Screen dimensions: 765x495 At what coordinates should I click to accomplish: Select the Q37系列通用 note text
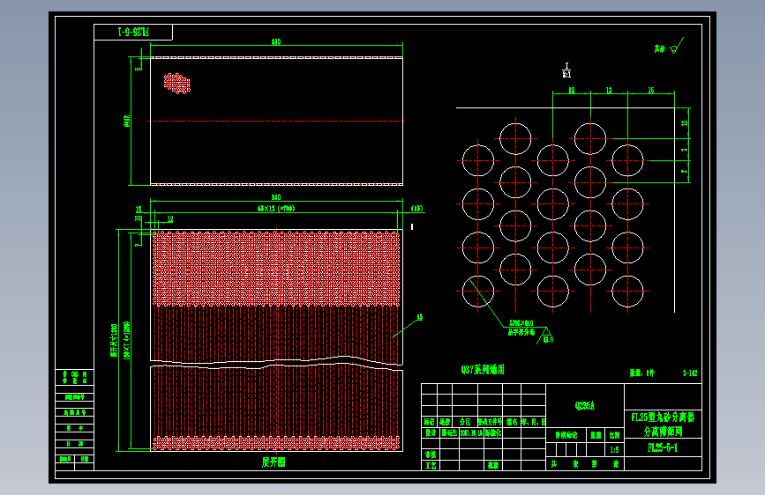point(483,370)
